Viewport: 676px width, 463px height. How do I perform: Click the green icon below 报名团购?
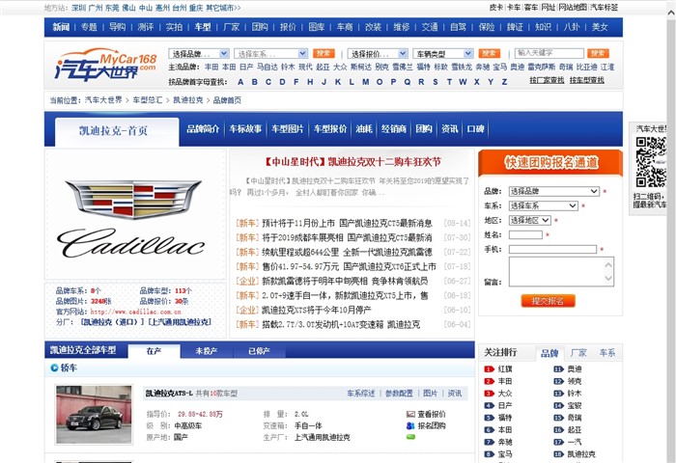coord(410,437)
